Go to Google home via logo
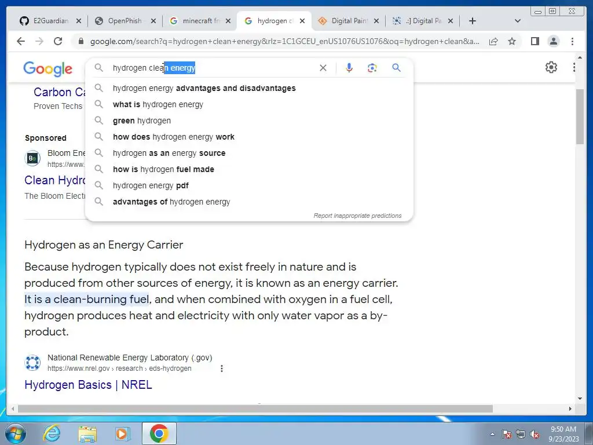Image resolution: width=593 pixels, height=445 pixels. 47,69
